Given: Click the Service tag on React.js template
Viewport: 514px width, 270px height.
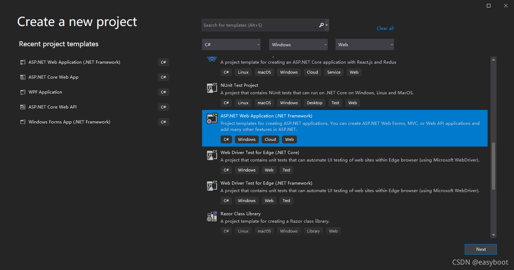Looking at the screenshot, I should 334,72.
